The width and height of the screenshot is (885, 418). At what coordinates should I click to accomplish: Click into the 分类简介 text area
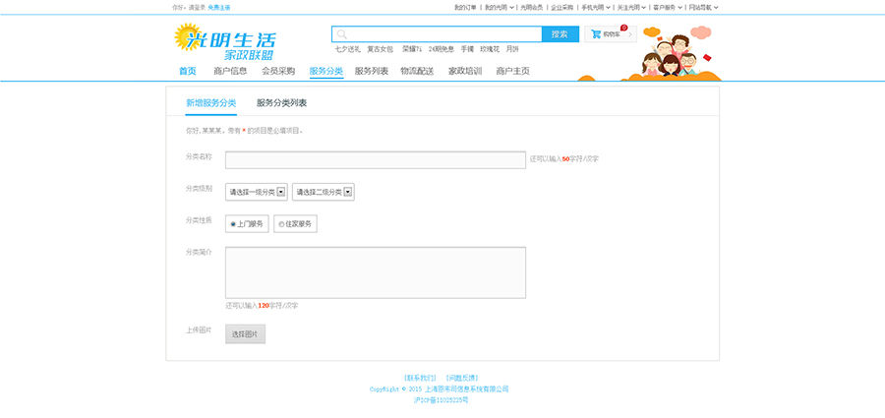[375, 271]
